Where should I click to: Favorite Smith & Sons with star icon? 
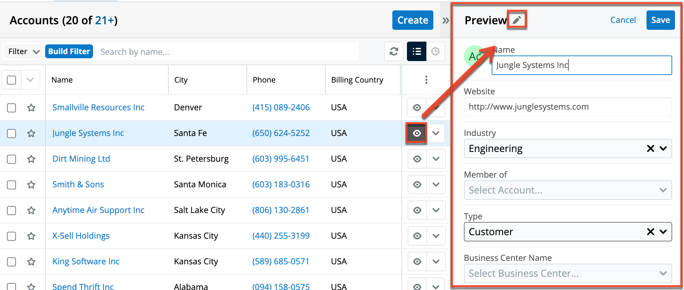pos(31,185)
